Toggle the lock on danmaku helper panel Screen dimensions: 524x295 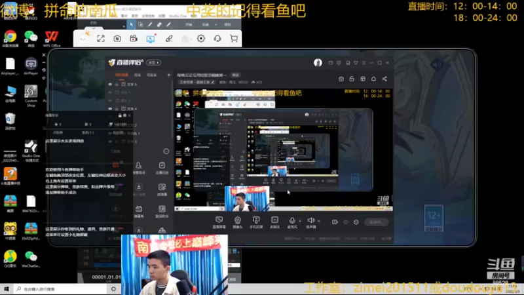(120, 115)
